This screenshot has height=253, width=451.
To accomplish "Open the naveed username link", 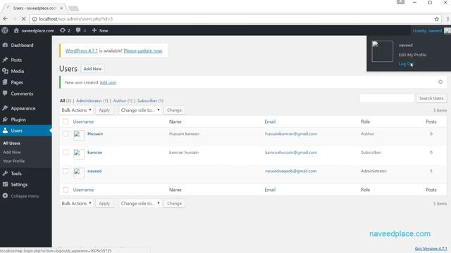I will click(94, 171).
